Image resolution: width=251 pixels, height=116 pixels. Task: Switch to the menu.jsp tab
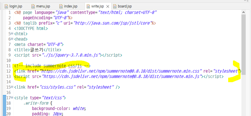tap(41, 6)
